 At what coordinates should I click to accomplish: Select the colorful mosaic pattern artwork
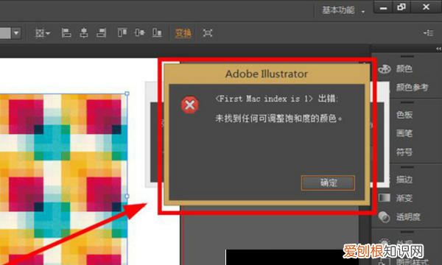click(x=63, y=179)
